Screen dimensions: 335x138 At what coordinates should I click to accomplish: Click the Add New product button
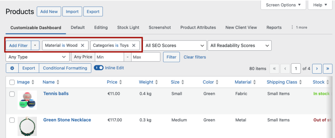tap(49, 11)
